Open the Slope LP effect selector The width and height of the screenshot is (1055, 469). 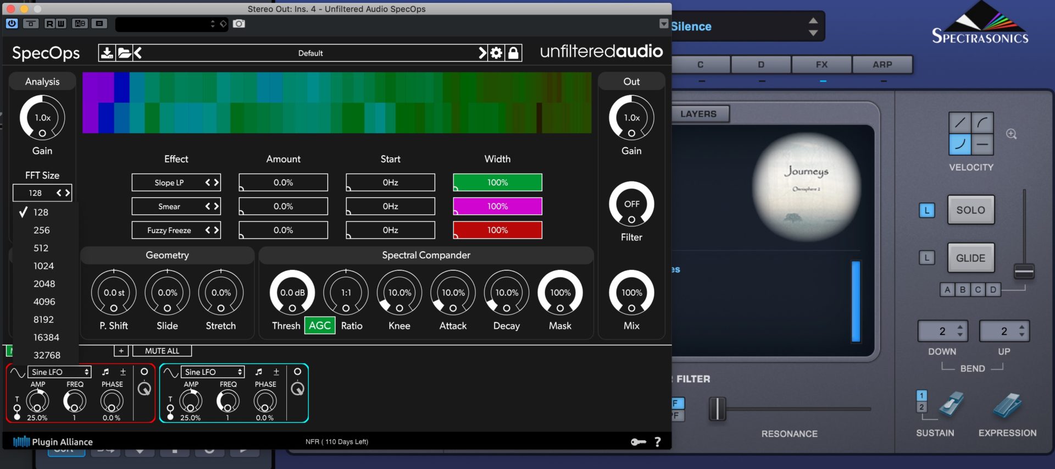coord(176,183)
